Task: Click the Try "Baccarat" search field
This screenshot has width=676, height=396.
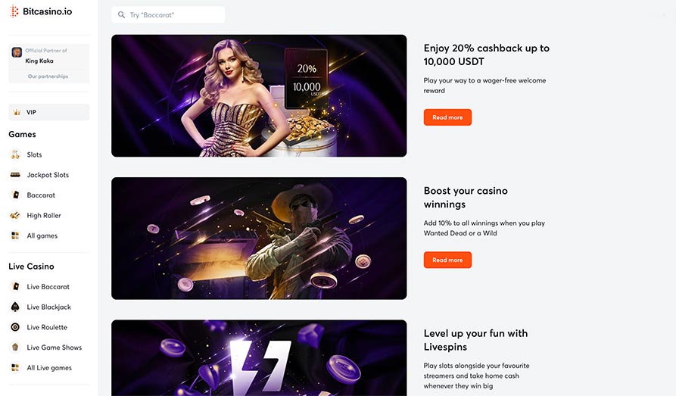Action: point(168,14)
